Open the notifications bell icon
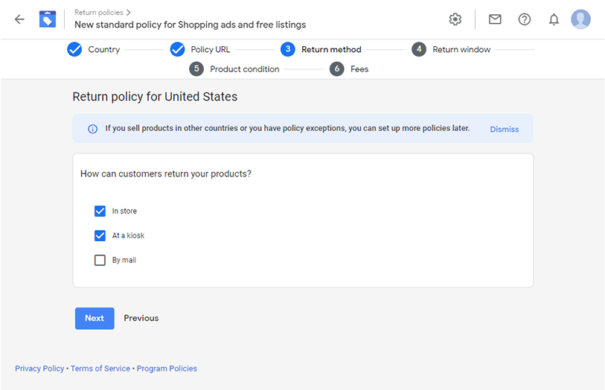 pos(554,19)
